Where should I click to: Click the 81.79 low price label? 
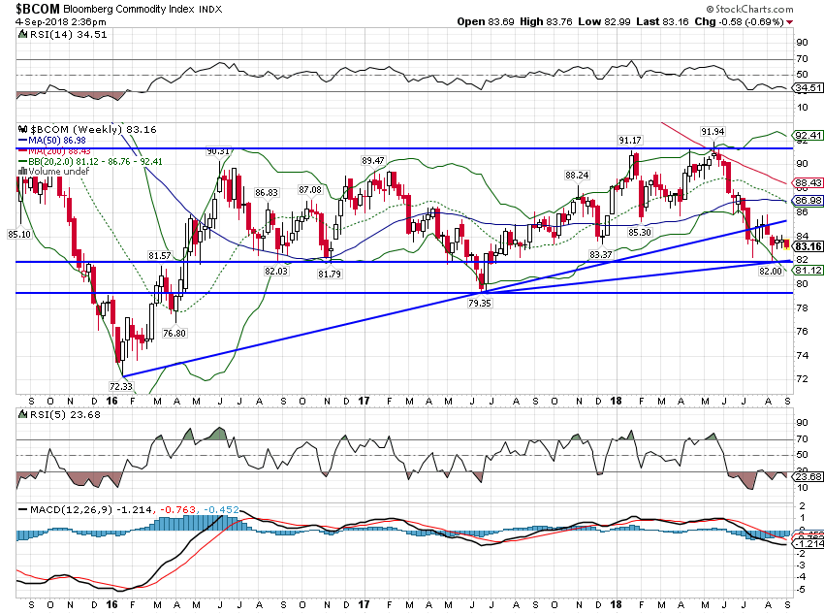(x=329, y=274)
